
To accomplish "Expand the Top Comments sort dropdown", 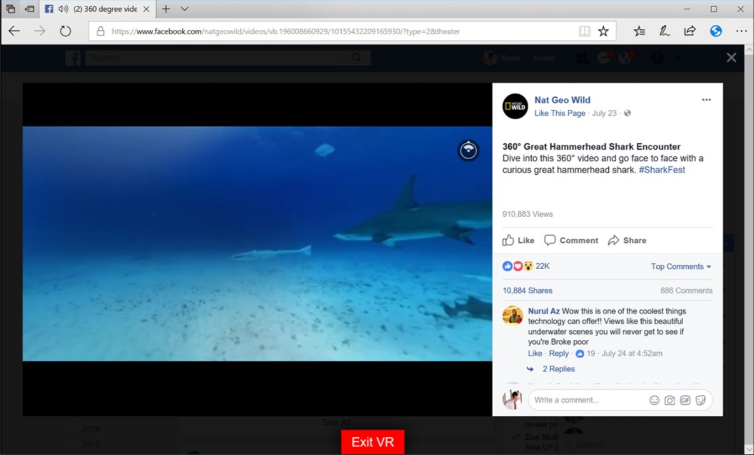I will (681, 267).
